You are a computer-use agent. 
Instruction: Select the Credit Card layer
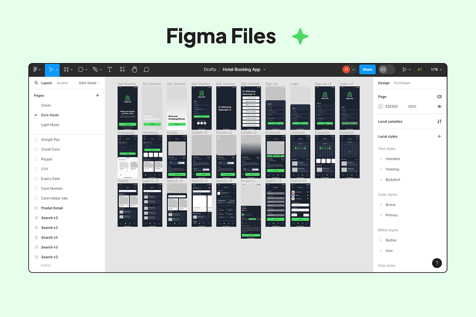pos(50,149)
